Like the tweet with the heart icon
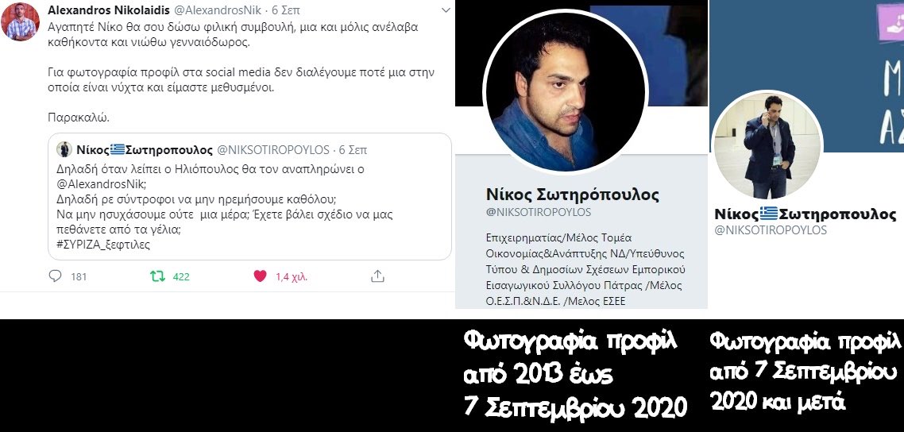 [260, 276]
